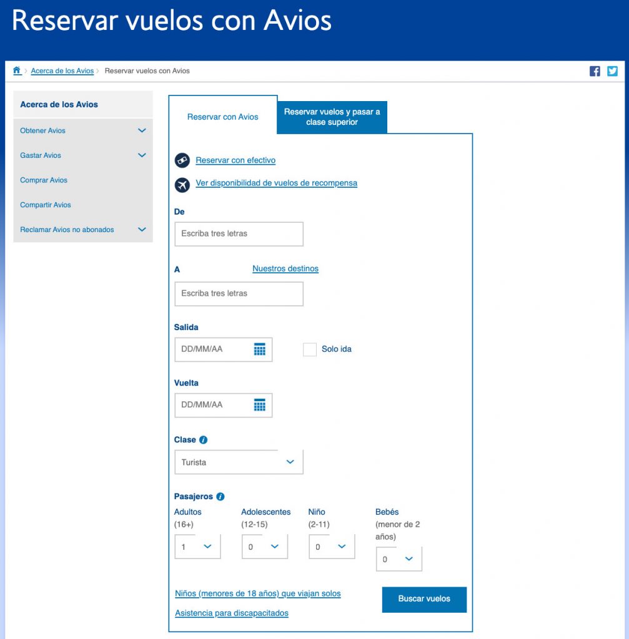The image size is (629, 639).
Task: Open Asistencia para discapacitados link
Action: pyautogui.click(x=232, y=613)
